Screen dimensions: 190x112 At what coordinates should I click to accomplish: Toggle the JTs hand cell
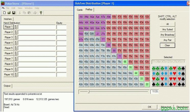[103, 34]
